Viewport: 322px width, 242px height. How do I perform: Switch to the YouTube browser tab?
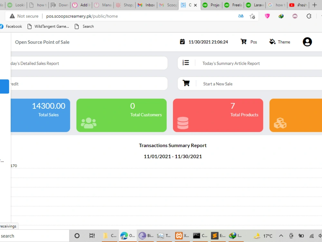pos(298,5)
